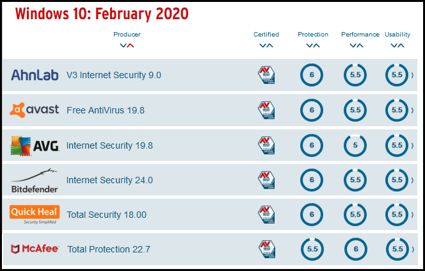This screenshot has width=425, height=271.
Task: Sort Producer column ascending with red up arrow
Action: (131, 45)
